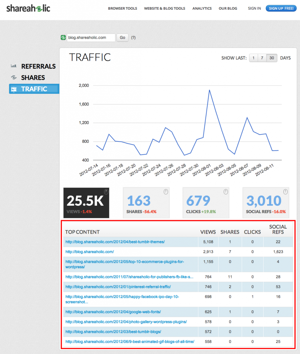Open best-tumblr-blogs link

pos(113,332)
